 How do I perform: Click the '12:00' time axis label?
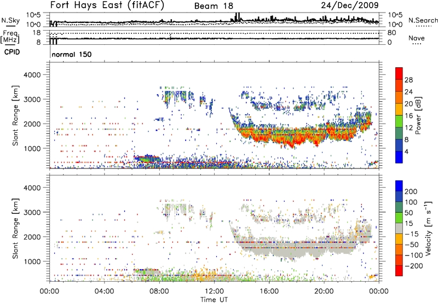(x=214, y=292)
